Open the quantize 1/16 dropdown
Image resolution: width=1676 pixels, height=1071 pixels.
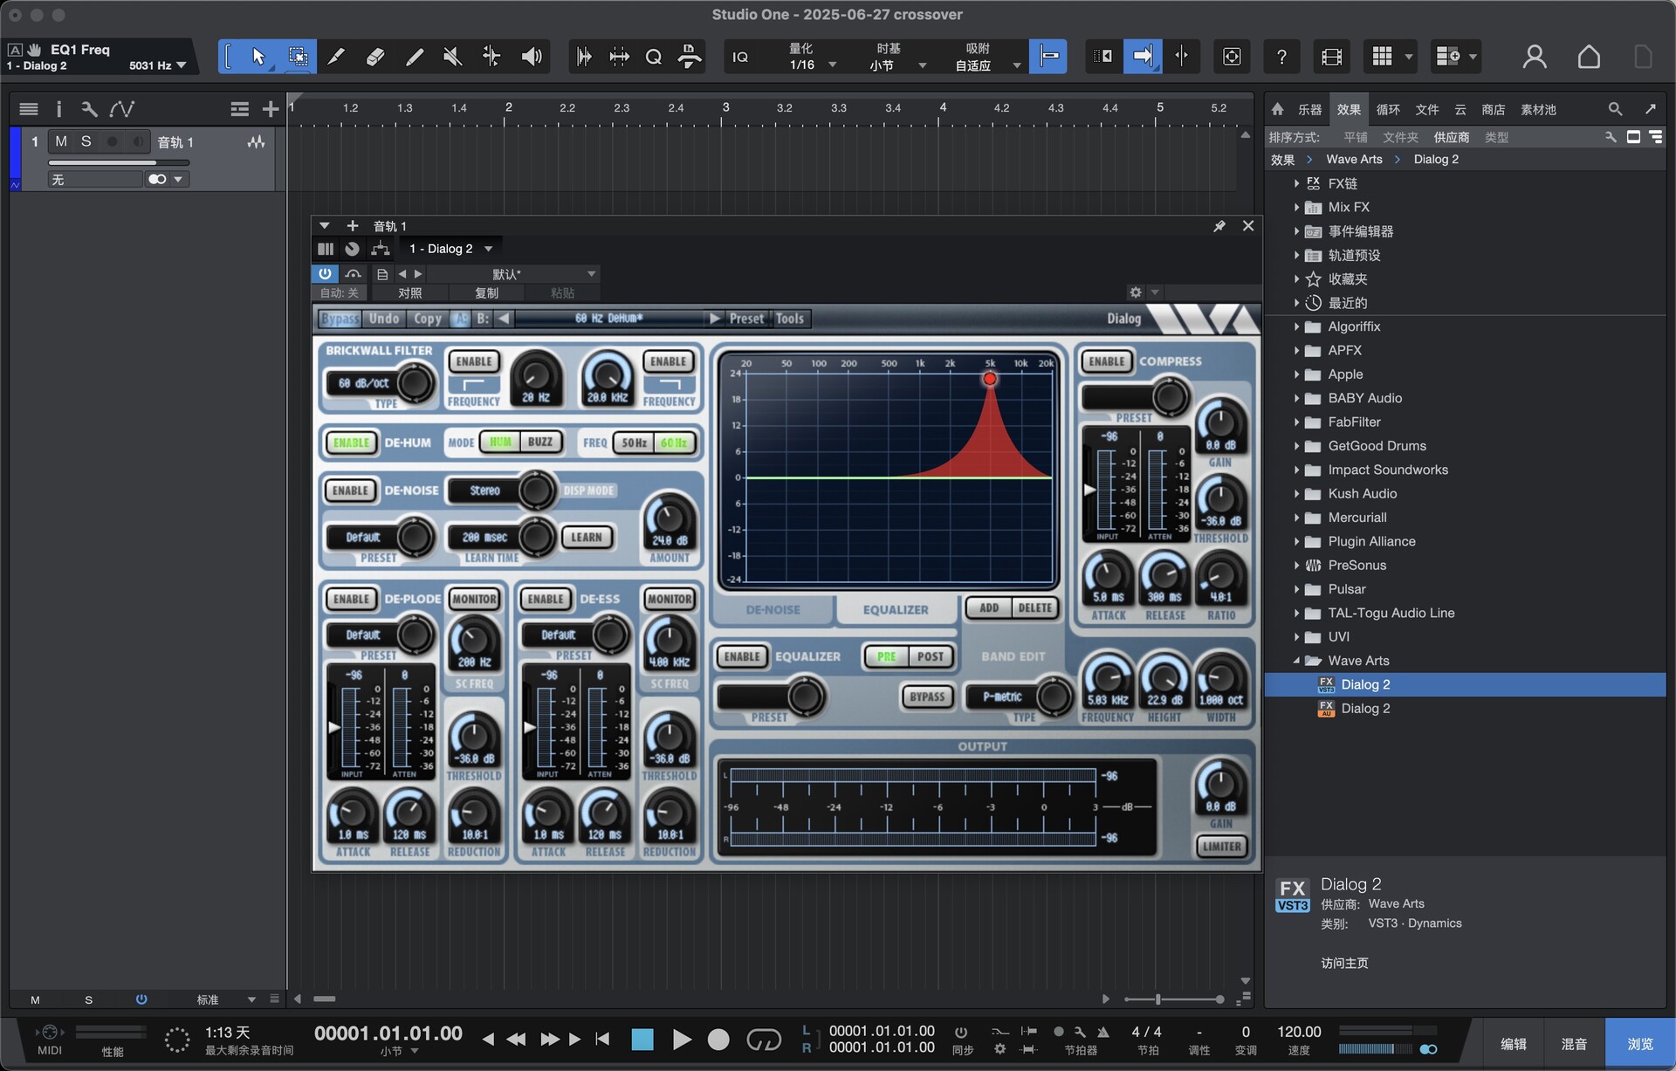click(832, 65)
